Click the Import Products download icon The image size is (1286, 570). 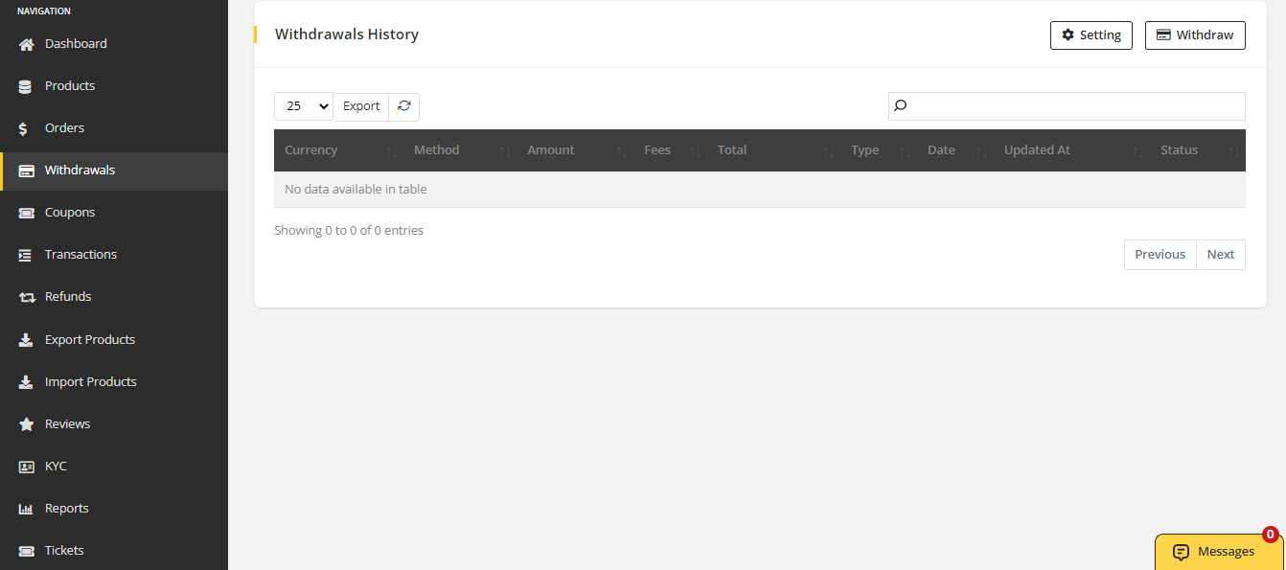point(26,382)
